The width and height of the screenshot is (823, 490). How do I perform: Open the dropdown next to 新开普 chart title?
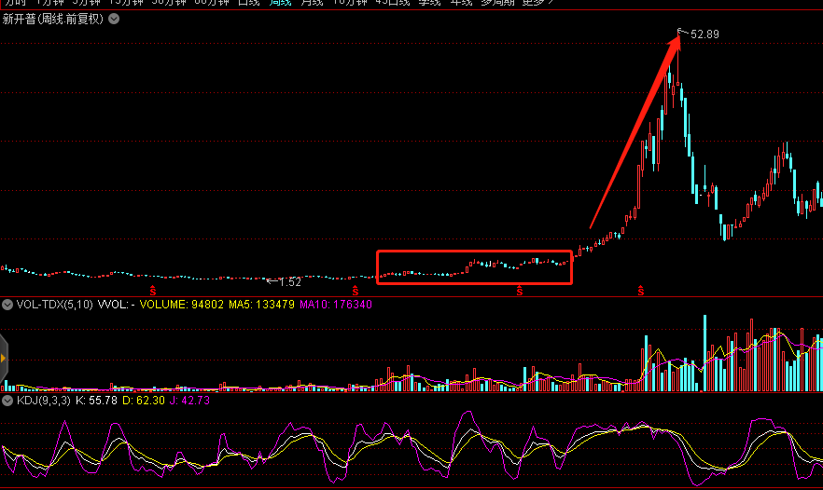pos(114,20)
